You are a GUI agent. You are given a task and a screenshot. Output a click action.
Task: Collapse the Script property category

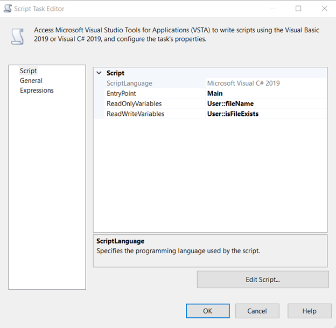[x=99, y=73]
